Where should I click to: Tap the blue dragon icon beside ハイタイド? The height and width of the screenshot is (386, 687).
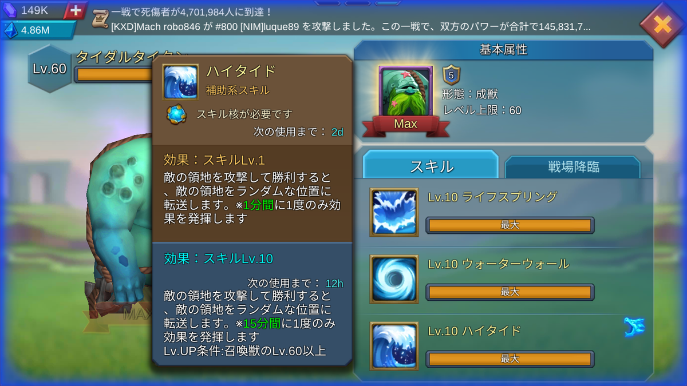(x=634, y=328)
